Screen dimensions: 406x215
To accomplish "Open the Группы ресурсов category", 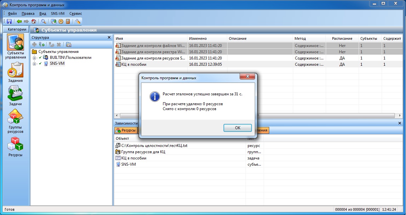I will 15,119.
